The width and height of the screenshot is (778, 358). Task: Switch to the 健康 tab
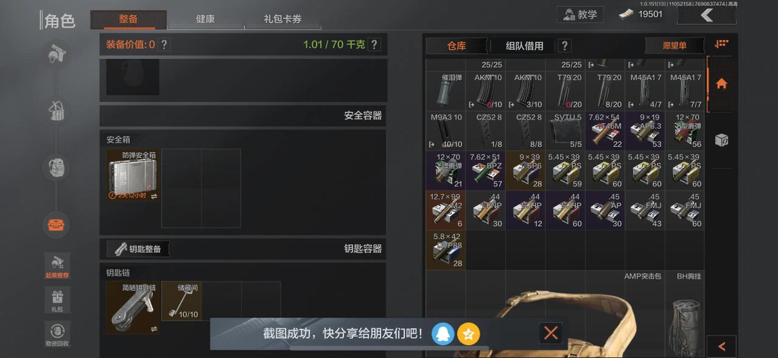[x=205, y=20]
